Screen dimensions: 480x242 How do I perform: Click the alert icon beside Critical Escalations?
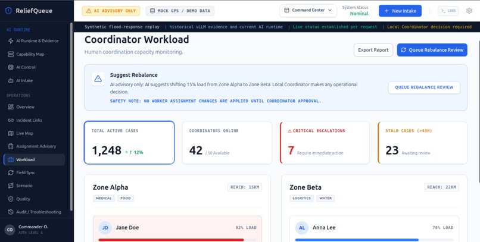click(x=289, y=131)
